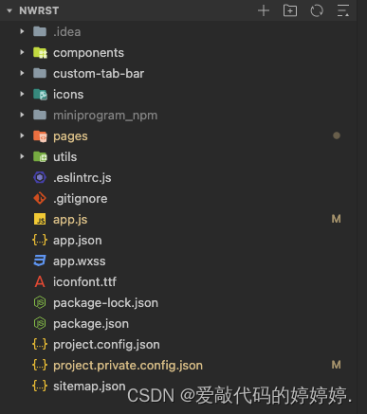Viewport: 367px width, 414px height.
Task: Expand the pages folder arrow
Action: point(22,135)
